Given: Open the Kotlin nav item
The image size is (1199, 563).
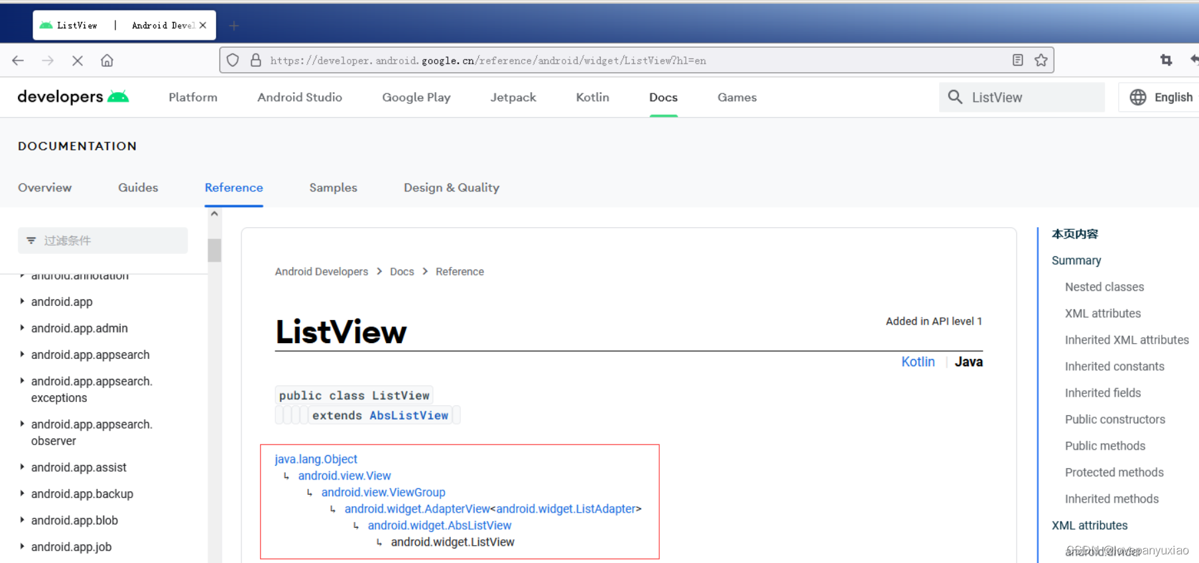Looking at the screenshot, I should click(x=592, y=97).
